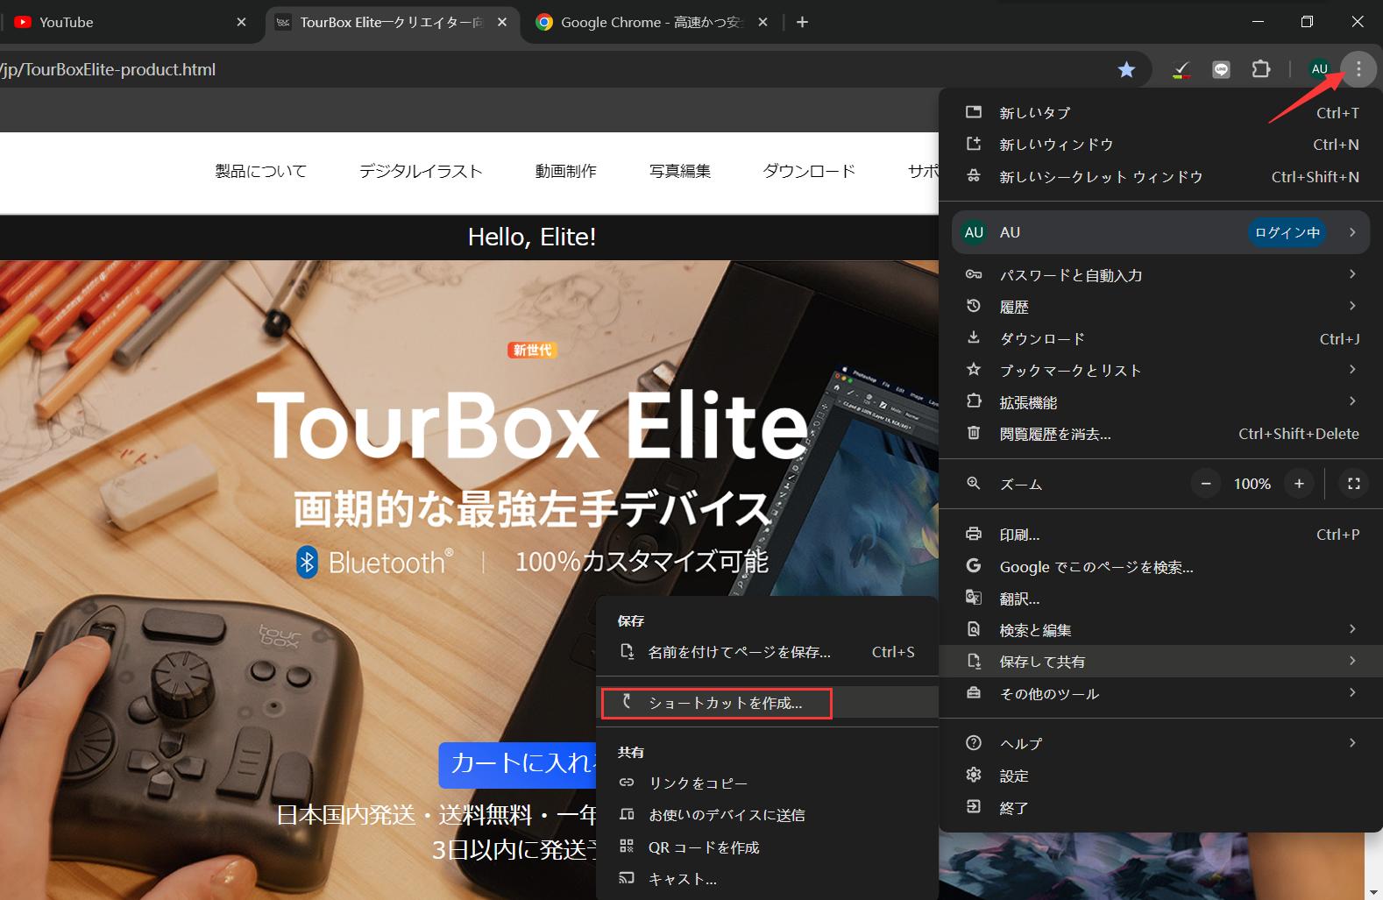Click the question mark icon beside ヘルプ

973,743
